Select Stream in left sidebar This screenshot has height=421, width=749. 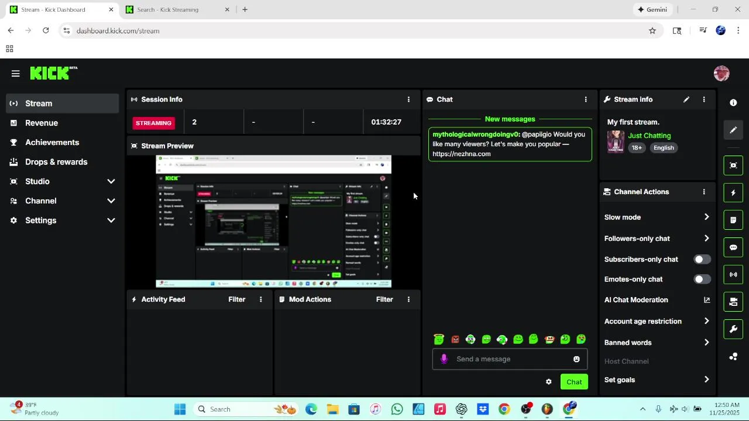63,103
